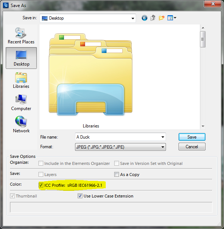Image resolution: width=224 pixels, height=229 pixels.
Task: Open the View Menu dropdown arrow
Action: tap(175, 18)
